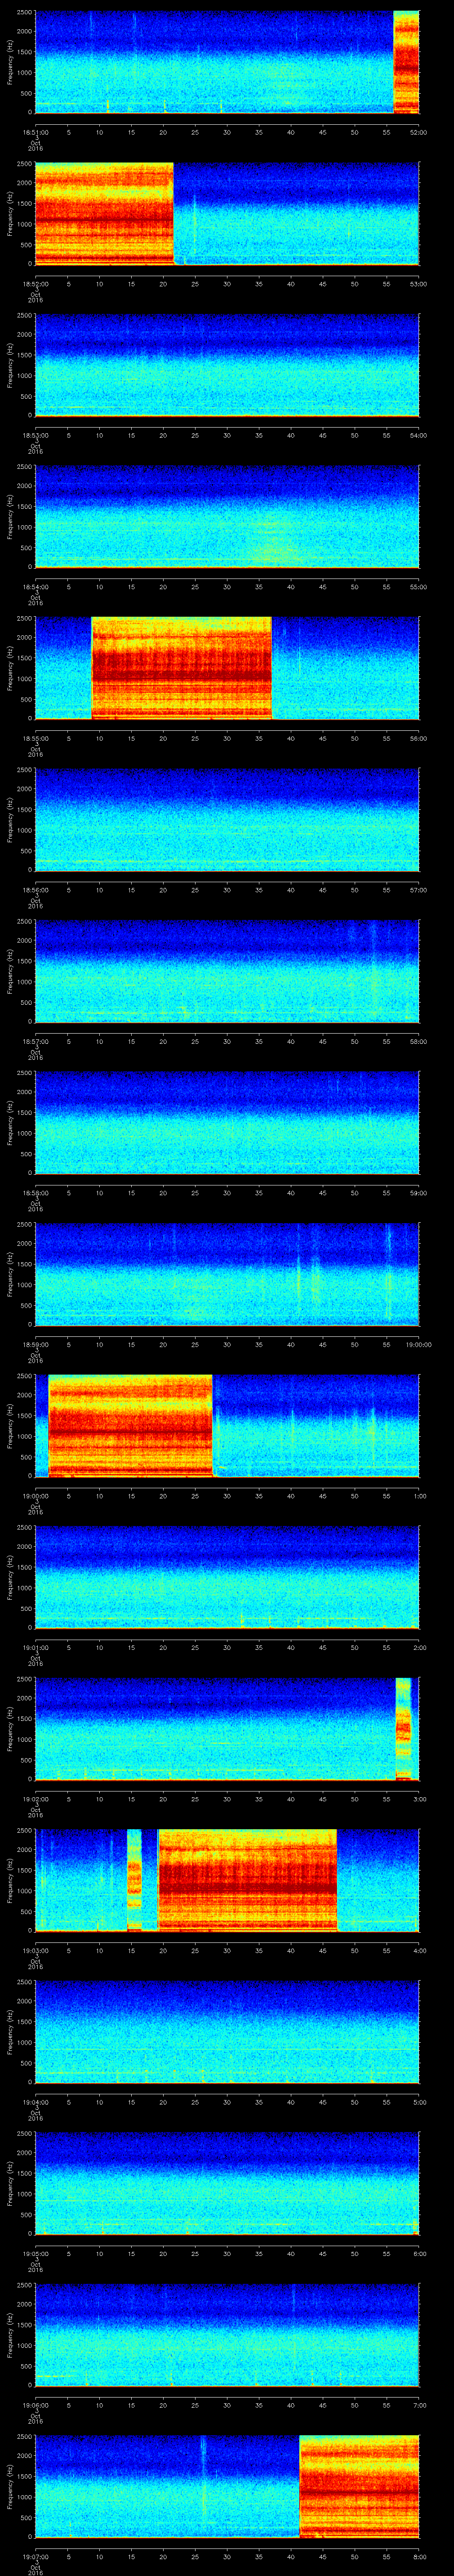The height and width of the screenshot is (2576, 454).
Task: Select the red noise block in the 19:00 spectrogram
Action: pos(130,1425)
